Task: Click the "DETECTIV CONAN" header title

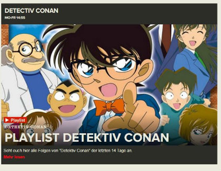Action: 32,11
